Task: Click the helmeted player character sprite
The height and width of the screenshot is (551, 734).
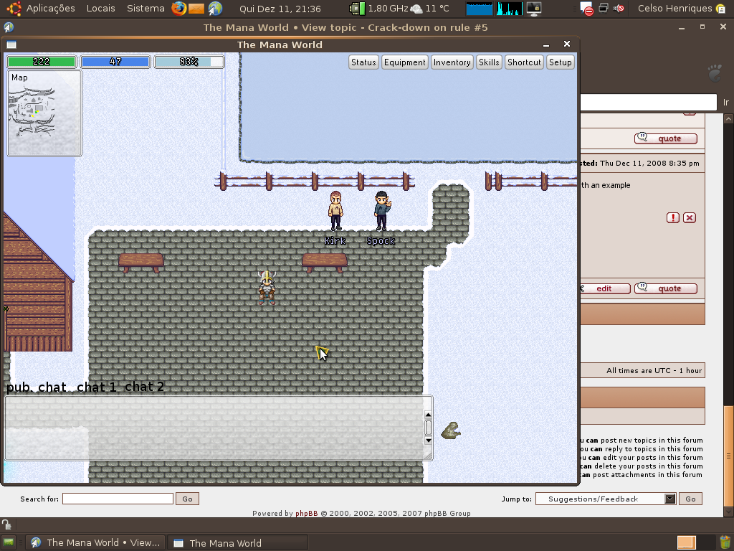Action: (267, 288)
